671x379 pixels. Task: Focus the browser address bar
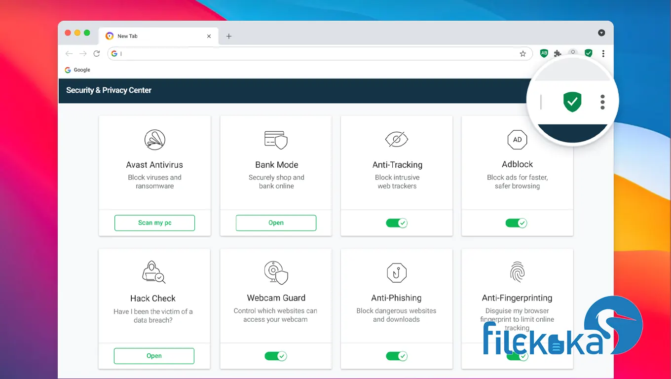click(320, 53)
